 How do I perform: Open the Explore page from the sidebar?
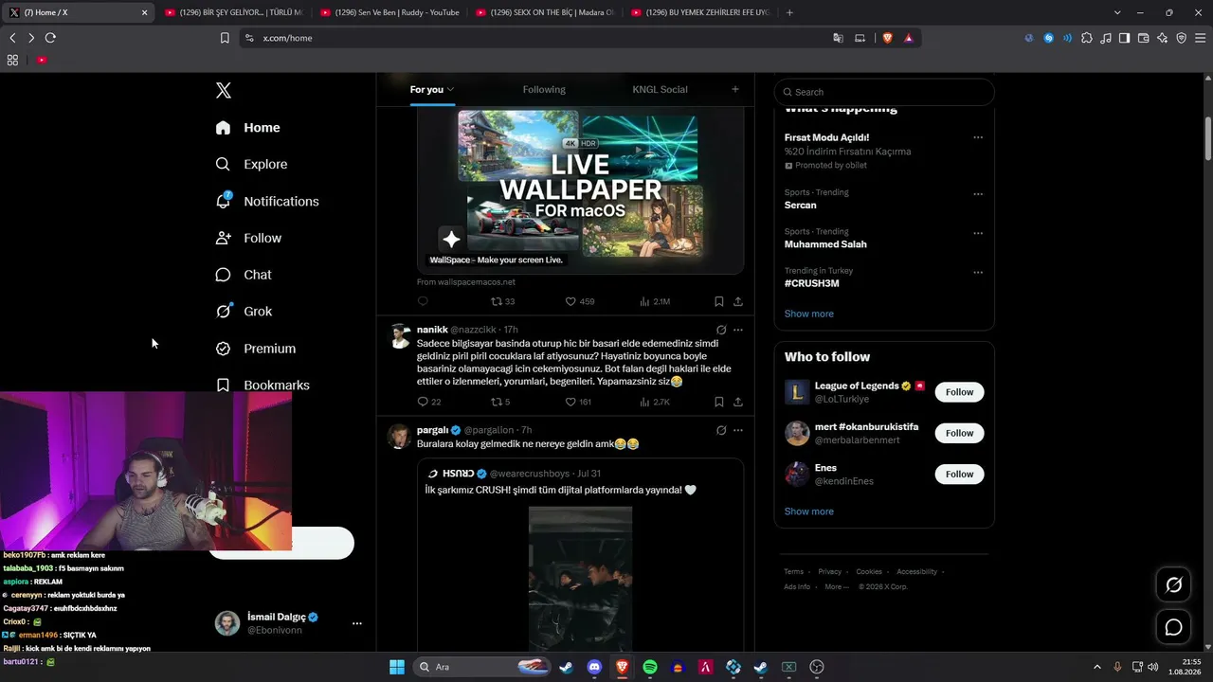tap(251, 164)
